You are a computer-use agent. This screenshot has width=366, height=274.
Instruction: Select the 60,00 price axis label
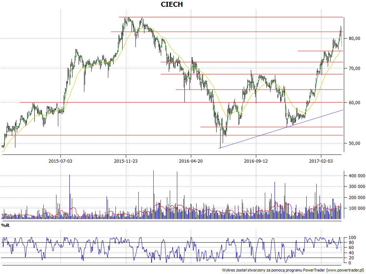[x=354, y=102]
